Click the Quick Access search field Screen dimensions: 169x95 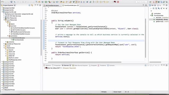(141, 2)
